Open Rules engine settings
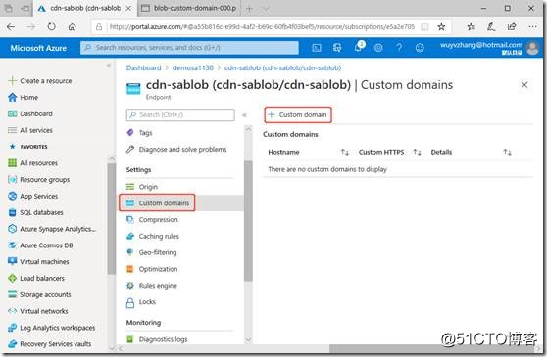 point(151,286)
